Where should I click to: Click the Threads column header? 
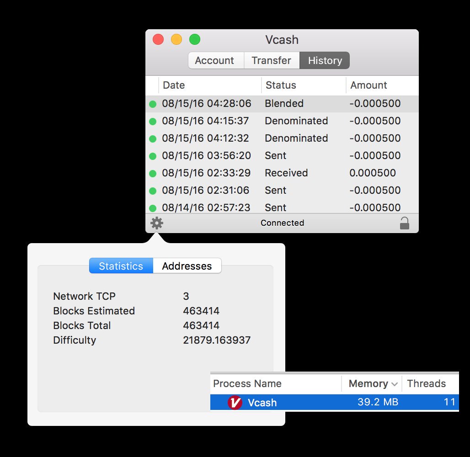[430, 383]
